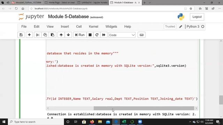Save the notebook with the floppy disk icon
This screenshot has height=125, width=223.
(x=21, y=35)
